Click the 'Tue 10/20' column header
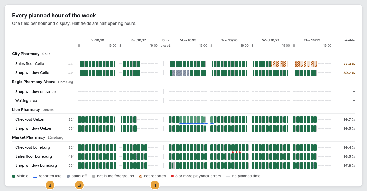This screenshot has height=191, width=367. click(230, 40)
